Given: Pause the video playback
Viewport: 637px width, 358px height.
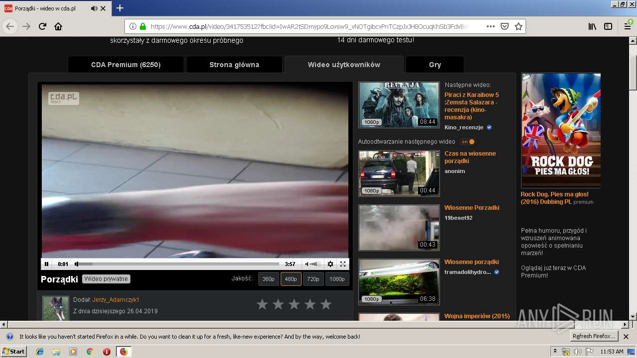Looking at the screenshot, I should tap(46, 264).
